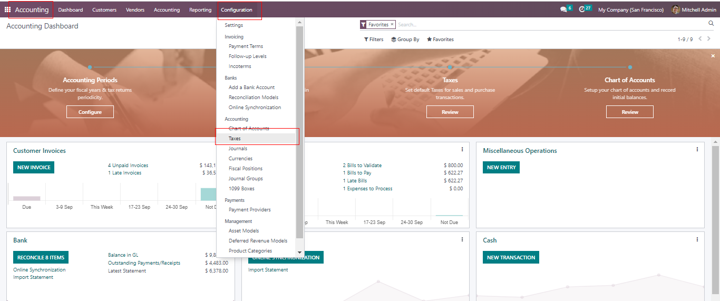Open the activities clock icon
Screen dimensions: 720x301
(582, 9)
